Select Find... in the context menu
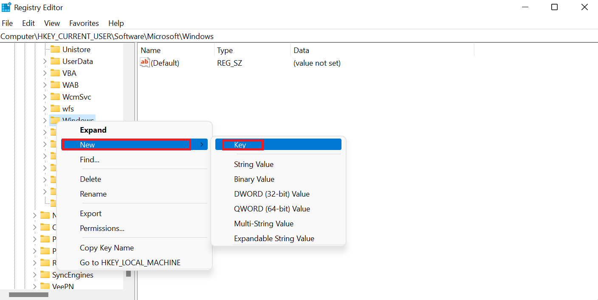Viewport: 598px width, 300px height. click(134, 160)
